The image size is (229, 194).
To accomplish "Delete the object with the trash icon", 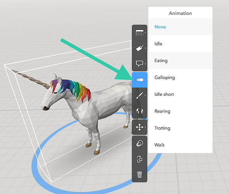I will click(139, 175).
